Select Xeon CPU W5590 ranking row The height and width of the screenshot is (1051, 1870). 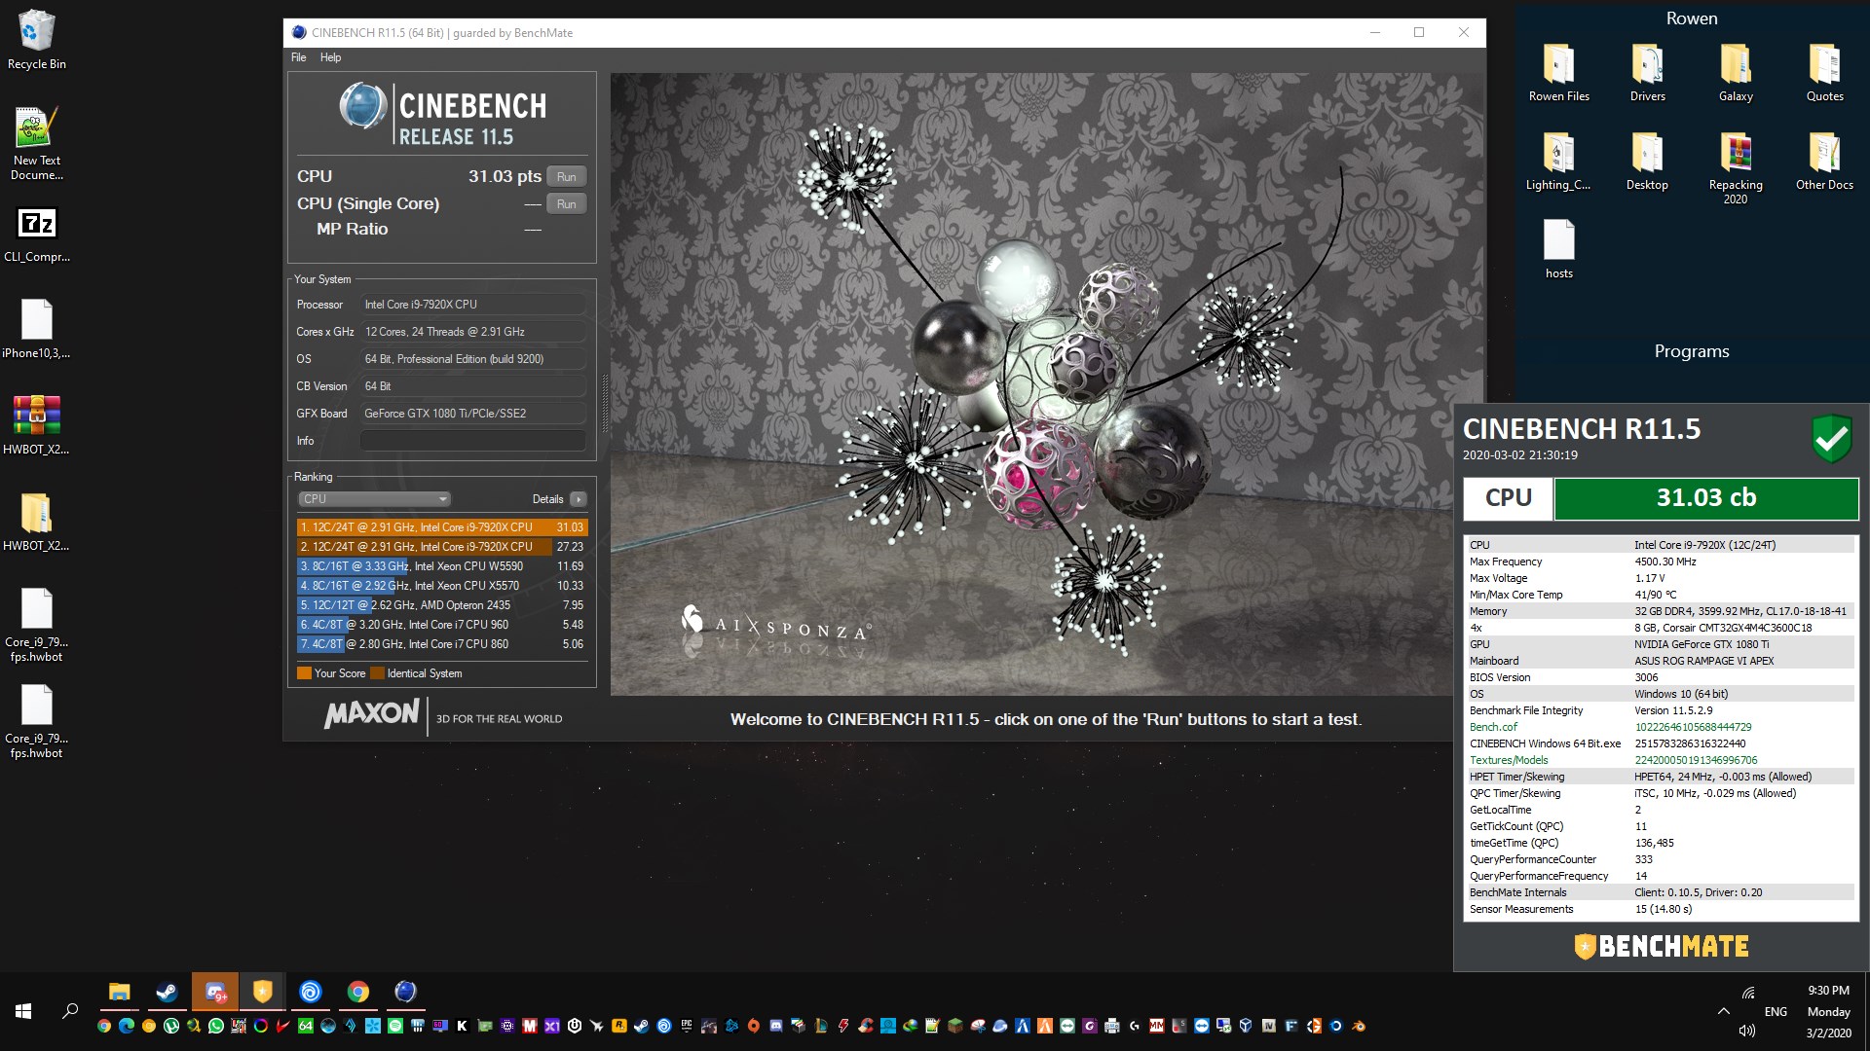442,566
